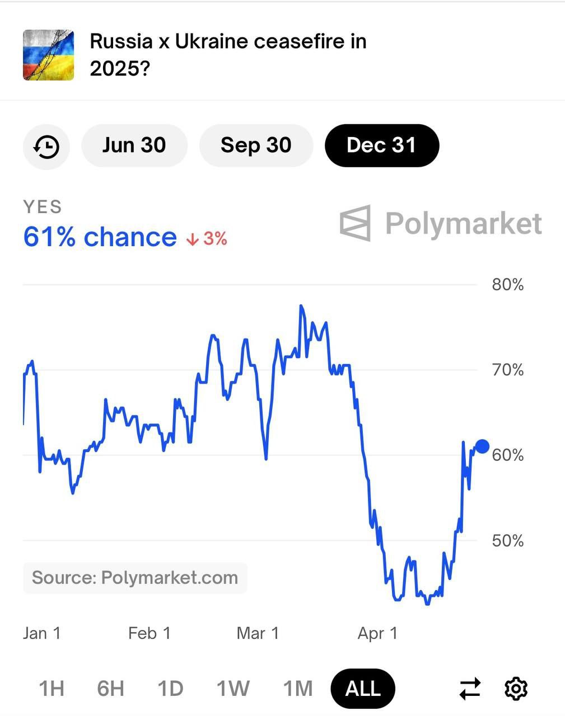Set chart range to 1M

pyautogui.click(x=297, y=689)
